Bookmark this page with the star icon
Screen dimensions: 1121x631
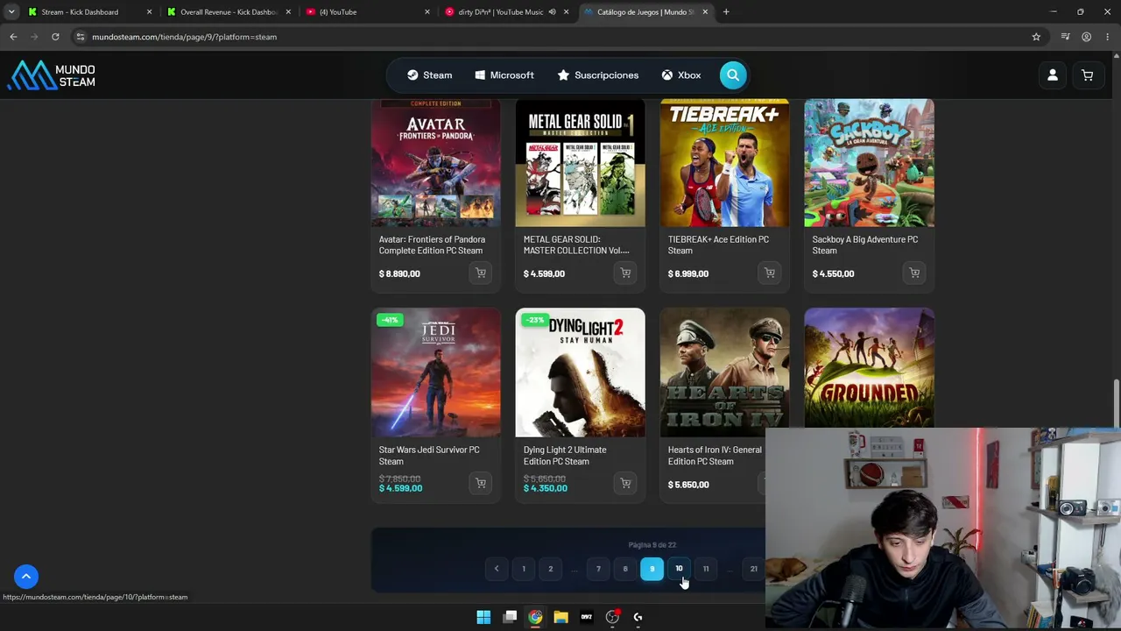(1036, 37)
